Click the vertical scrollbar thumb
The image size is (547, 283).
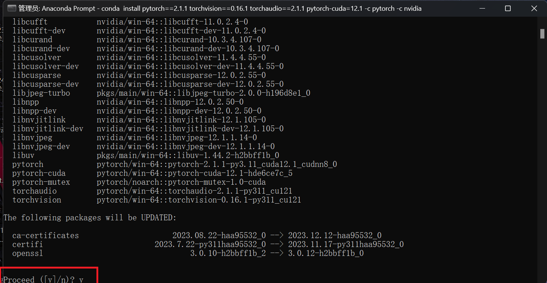[x=542, y=34]
